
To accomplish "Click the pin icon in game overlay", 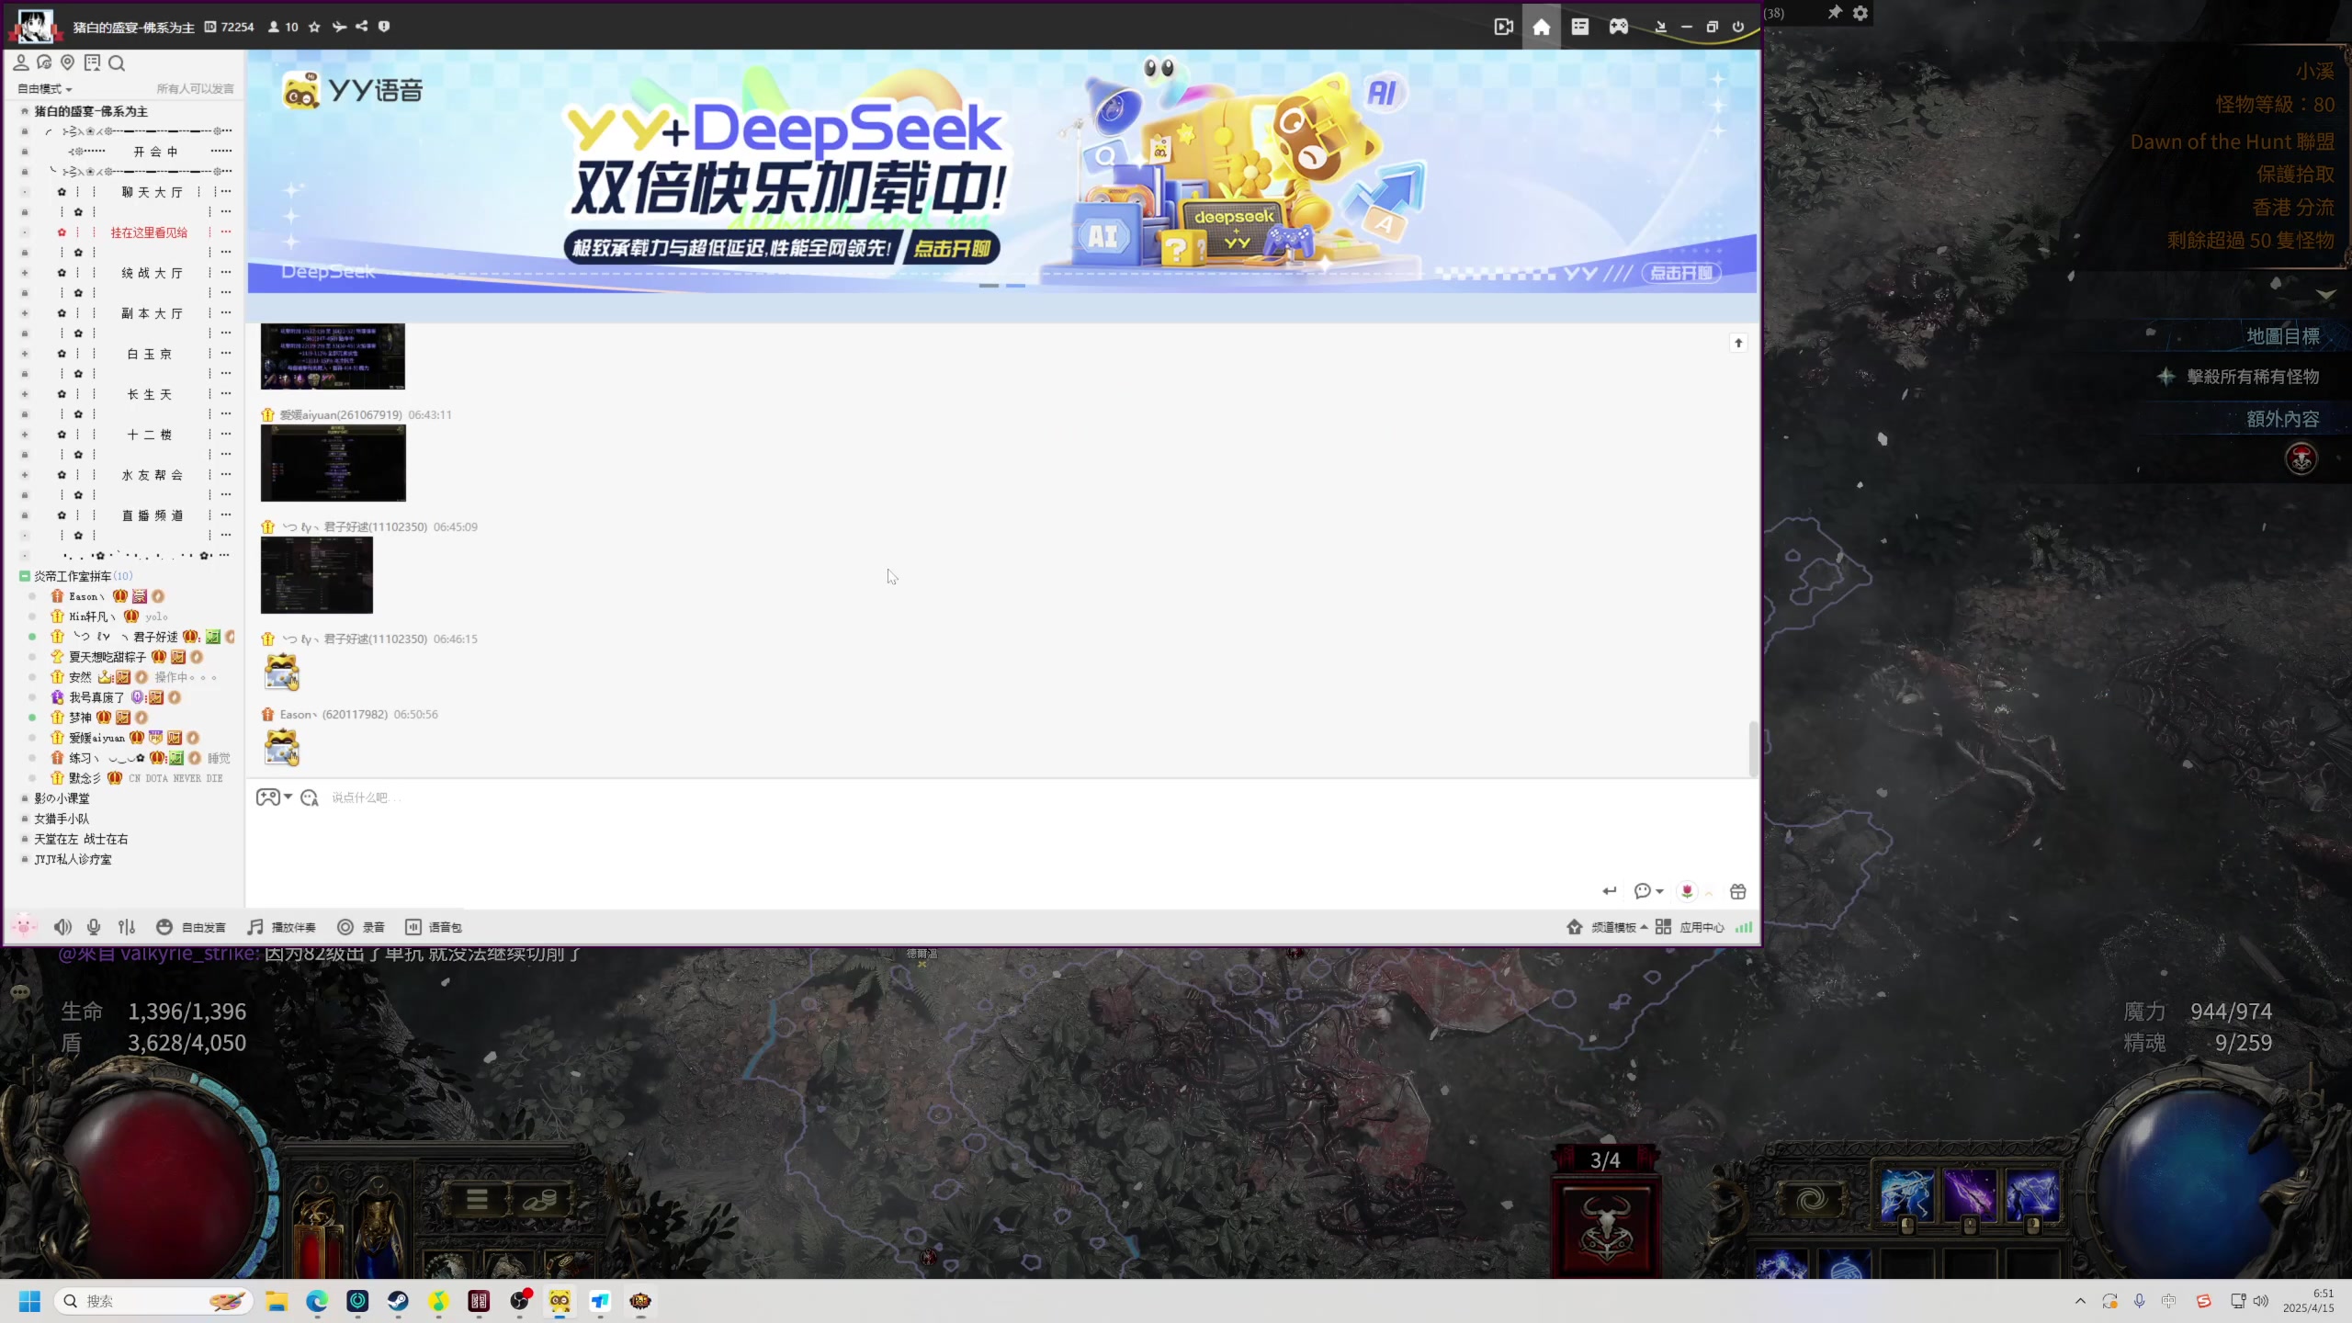I will 1834,13.
